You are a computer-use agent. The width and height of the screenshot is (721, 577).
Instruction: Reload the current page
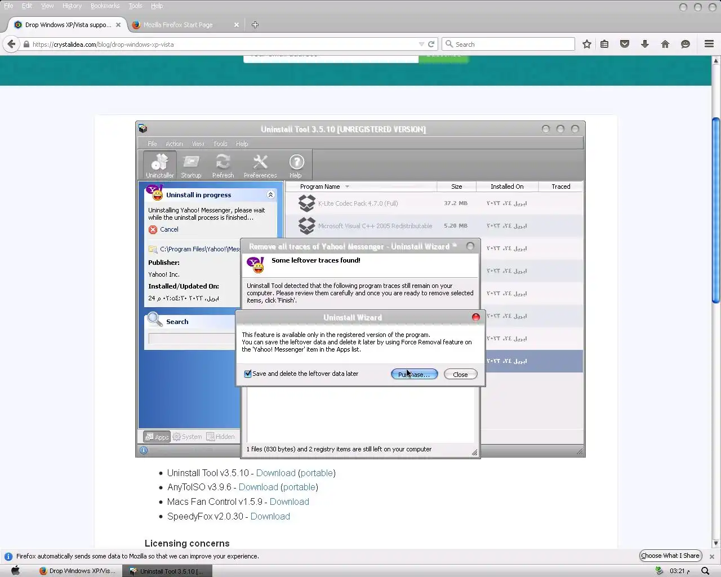(x=431, y=44)
